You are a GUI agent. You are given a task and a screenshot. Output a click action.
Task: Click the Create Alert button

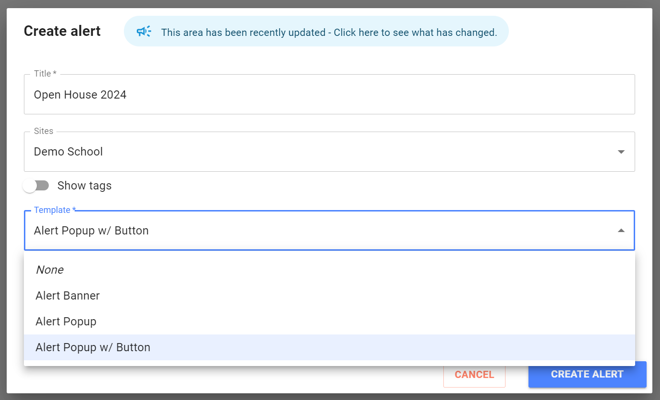tap(587, 375)
